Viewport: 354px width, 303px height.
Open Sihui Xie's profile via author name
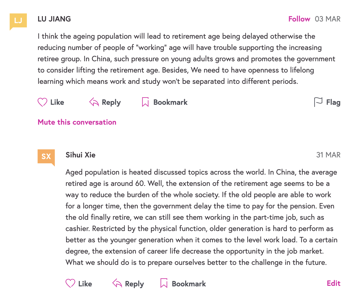pyautogui.click(x=81, y=155)
